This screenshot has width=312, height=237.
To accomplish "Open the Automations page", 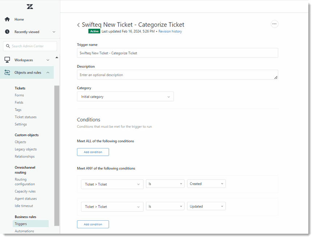I will click(24, 231).
